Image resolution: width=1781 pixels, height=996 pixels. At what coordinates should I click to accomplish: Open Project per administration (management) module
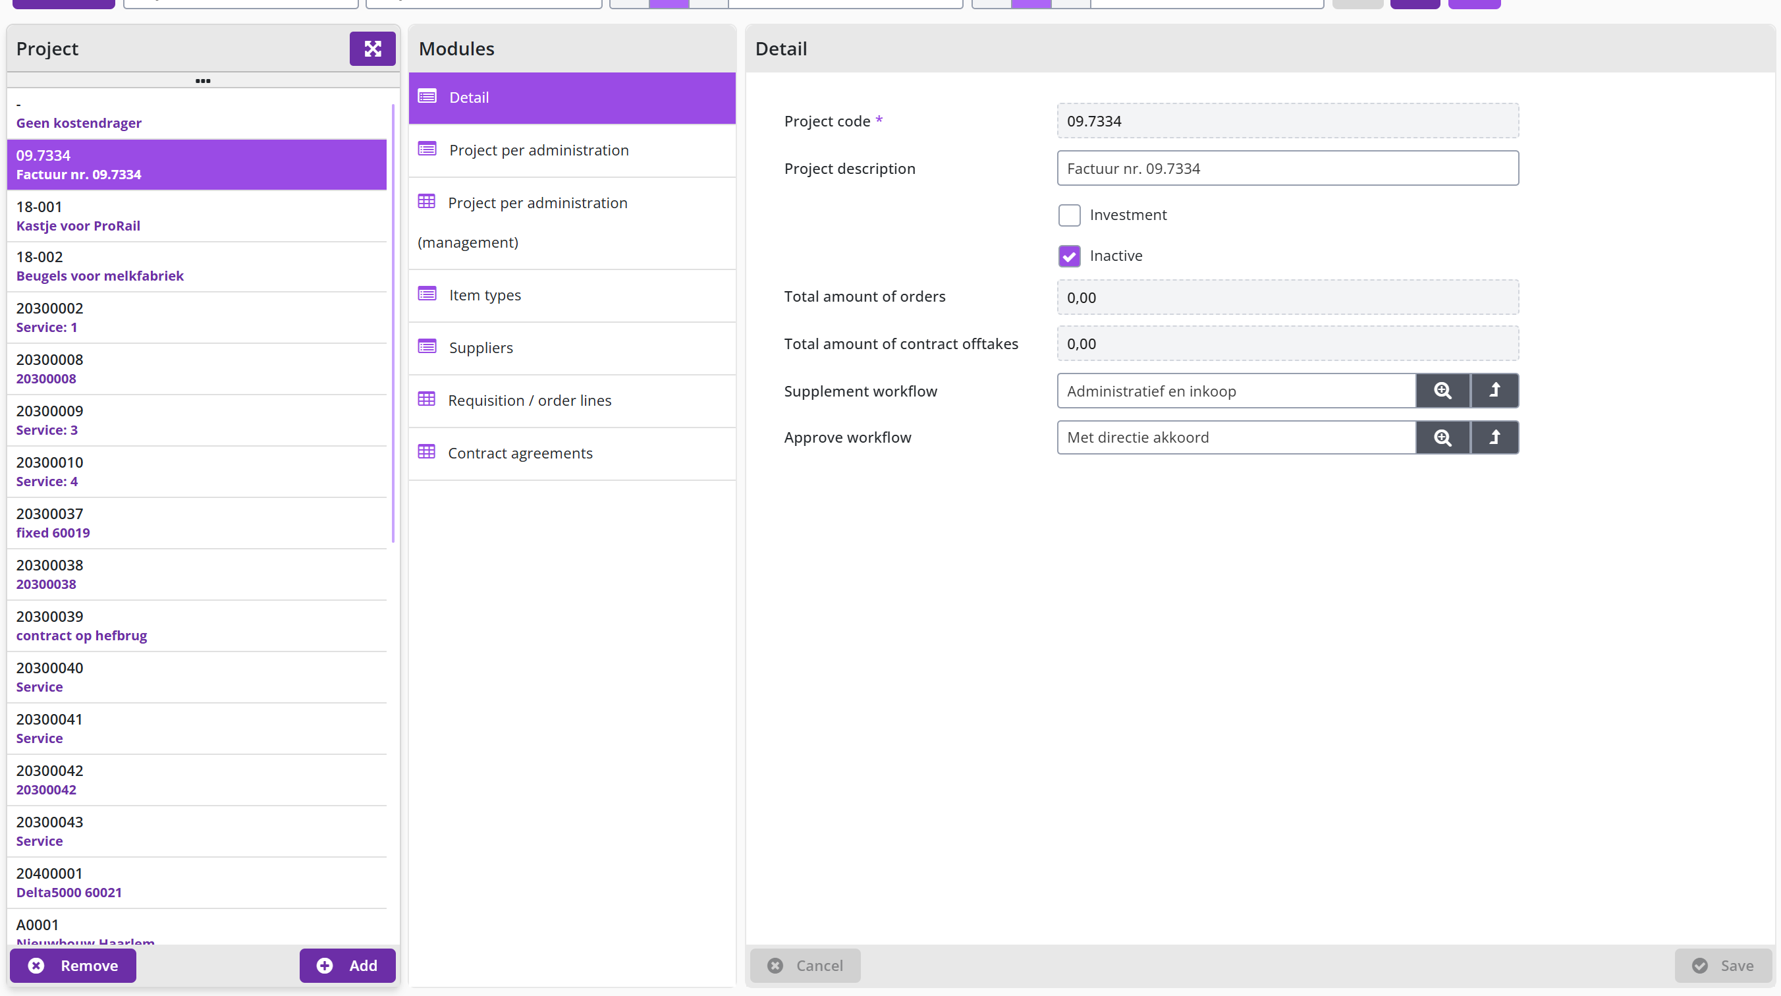pos(572,223)
